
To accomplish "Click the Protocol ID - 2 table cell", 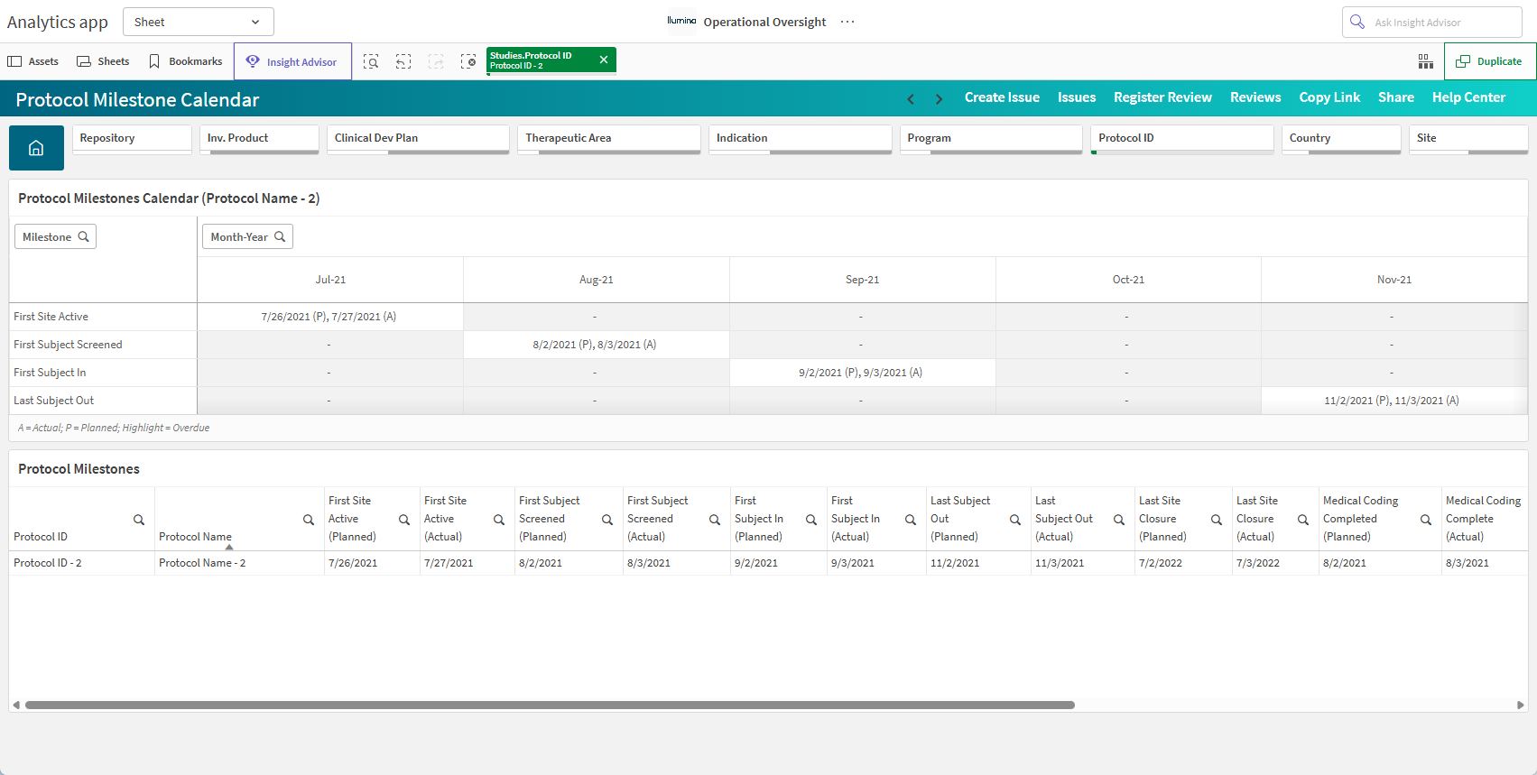I will (81, 563).
